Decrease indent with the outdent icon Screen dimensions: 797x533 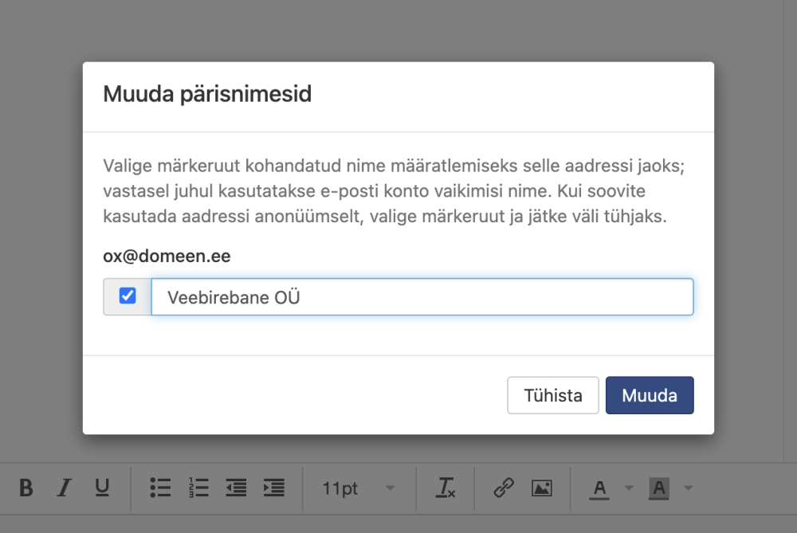(x=236, y=488)
